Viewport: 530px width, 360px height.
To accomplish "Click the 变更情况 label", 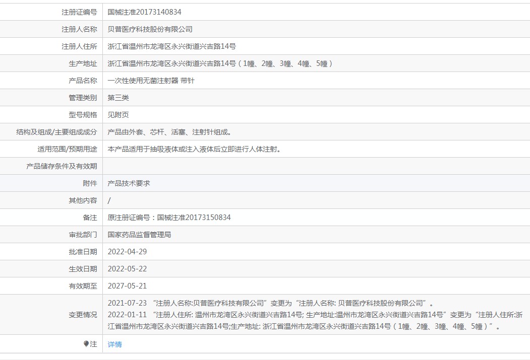I will 83,315.
